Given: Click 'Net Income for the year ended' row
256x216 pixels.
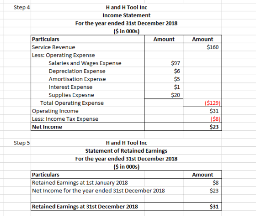Looking at the screenshot, I should click(x=98, y=190).
